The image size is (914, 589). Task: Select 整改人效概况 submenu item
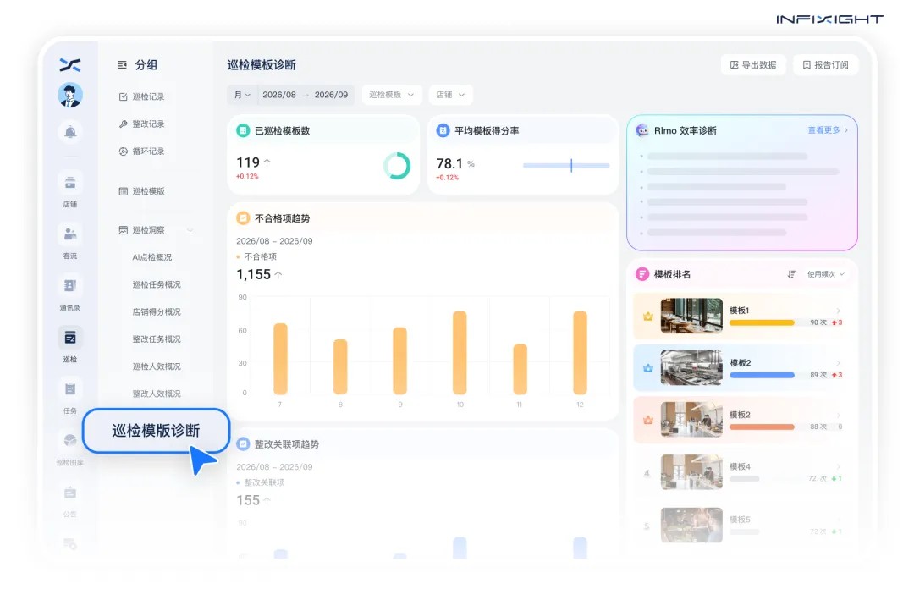(x=157, y=394)
